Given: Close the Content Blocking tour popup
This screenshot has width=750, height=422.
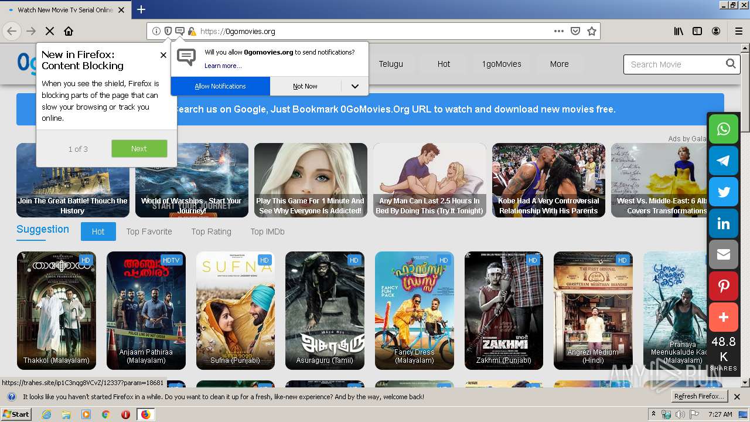Looking at the screenshot, I should pyautogui.click(x=163, y=55).
